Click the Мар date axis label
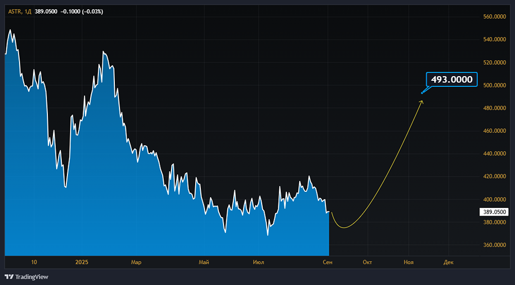Viewport: 515px width, 285px height. 136,262
